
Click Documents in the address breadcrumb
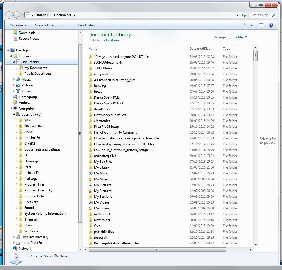tap(62, 15)
